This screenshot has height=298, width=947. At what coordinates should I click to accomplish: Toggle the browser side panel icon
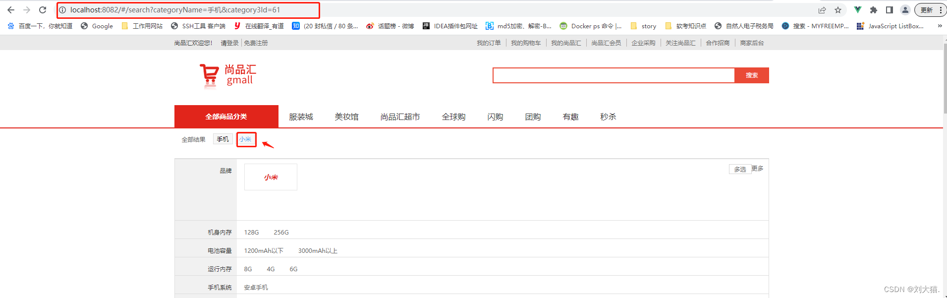click(890, 10)
